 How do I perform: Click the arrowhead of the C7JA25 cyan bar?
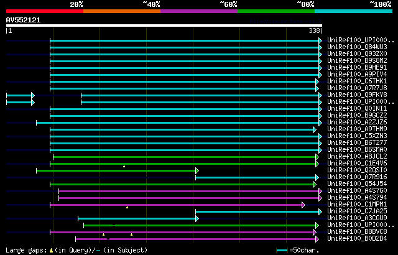(x=320, y=212)
